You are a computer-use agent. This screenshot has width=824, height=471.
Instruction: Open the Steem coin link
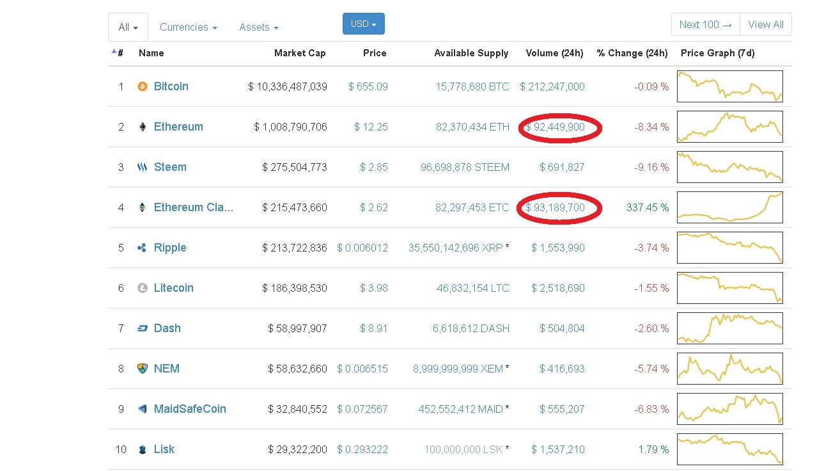tap(170, 167)
